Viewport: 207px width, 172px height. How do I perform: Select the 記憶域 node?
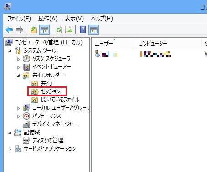tap(32, 132)
